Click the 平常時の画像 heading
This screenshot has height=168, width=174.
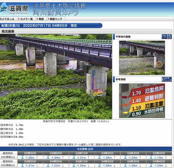tap(123, 37)
